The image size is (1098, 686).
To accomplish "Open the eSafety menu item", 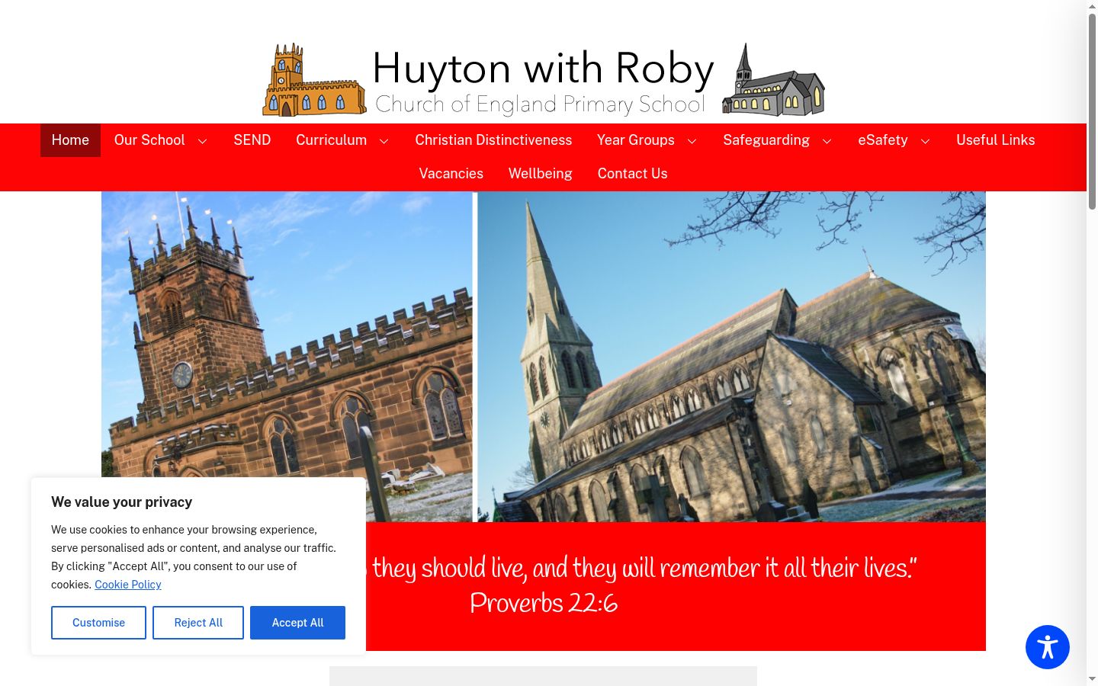I will [x=883, y=140].
